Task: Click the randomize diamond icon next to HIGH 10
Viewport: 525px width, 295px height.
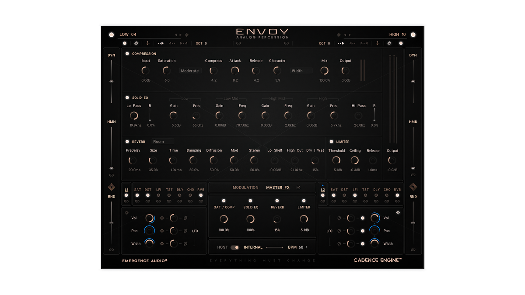Action: point(339,35)
